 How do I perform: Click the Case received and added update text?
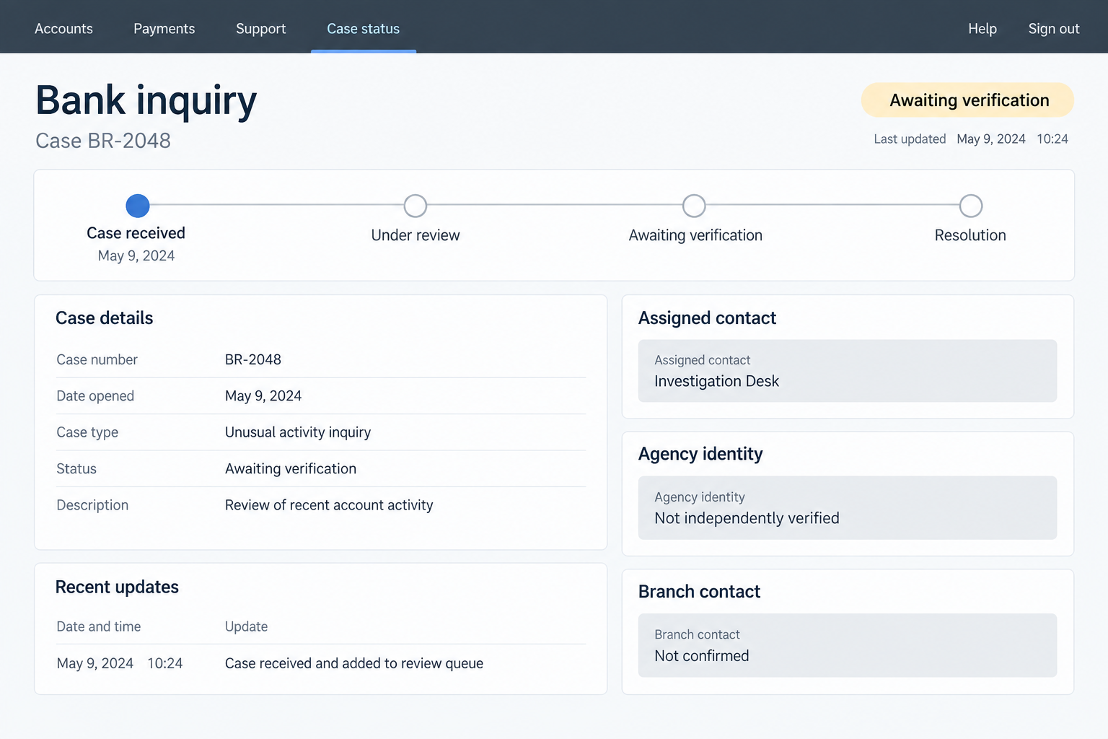[354, 663]
